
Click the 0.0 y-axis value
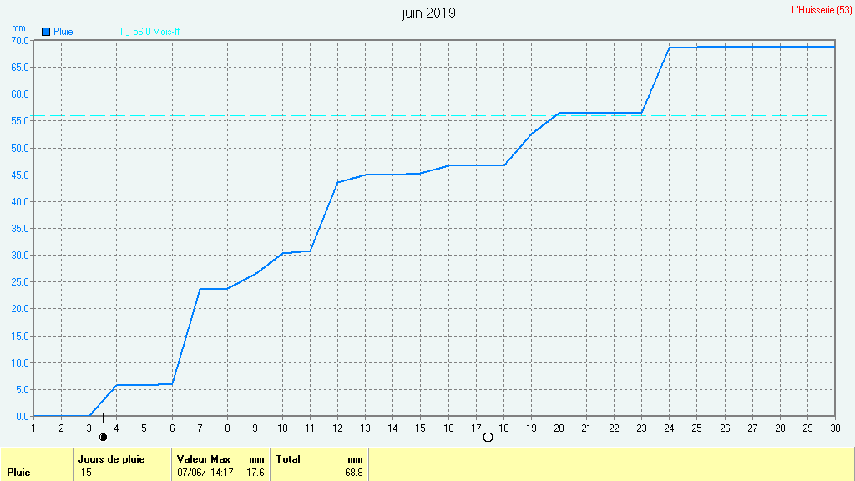click(23, 416)
